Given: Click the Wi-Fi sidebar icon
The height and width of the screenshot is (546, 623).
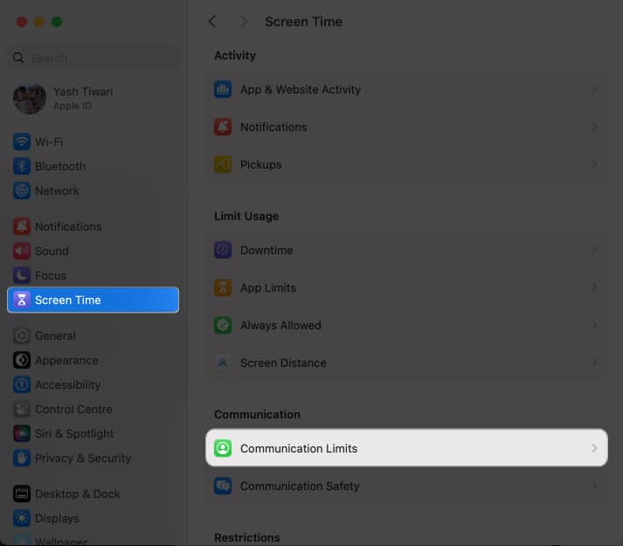Looking at the screenshot, I should tap(22, 142).
